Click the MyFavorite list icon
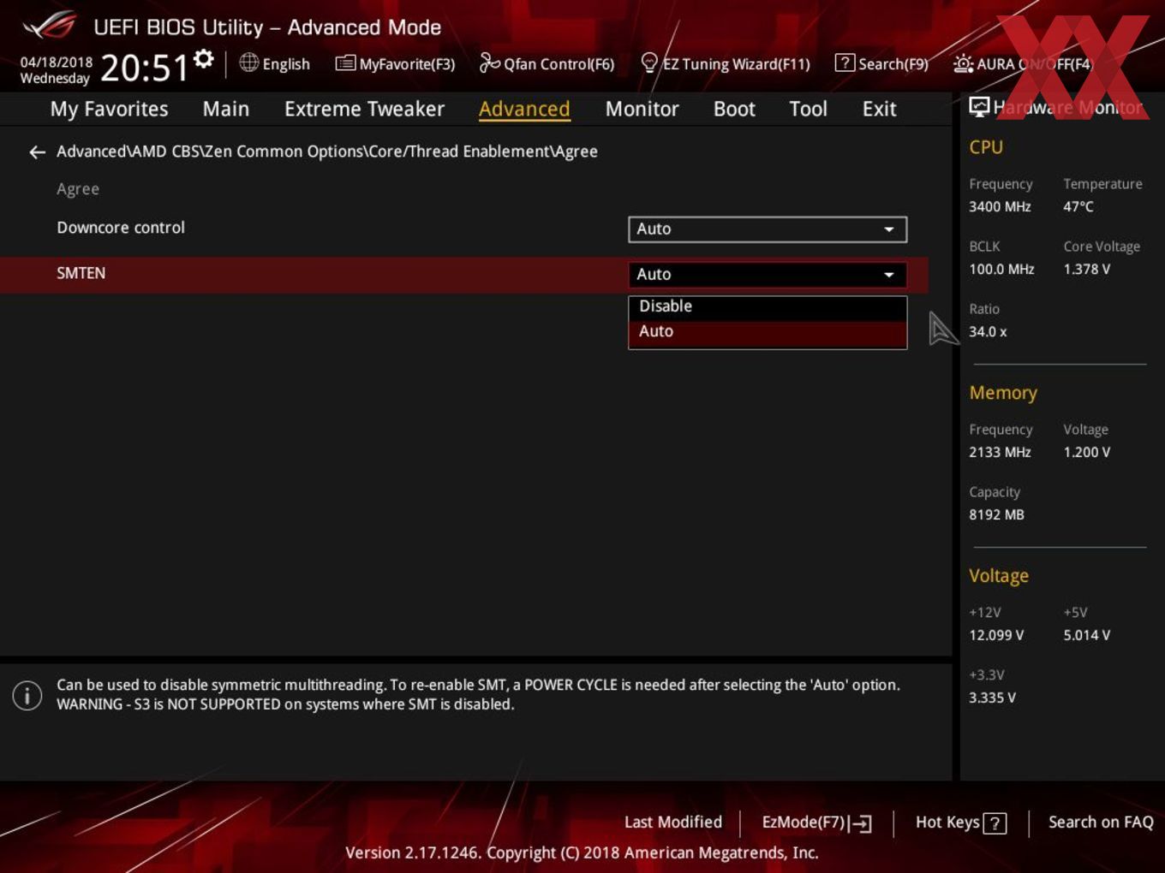The image size is (1165, 873). pyautogui.click(x=345, y=62)
